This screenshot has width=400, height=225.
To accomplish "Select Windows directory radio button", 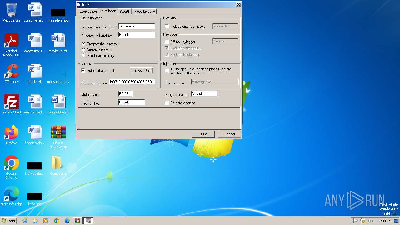I will pyautogui.click(x=83, y=55).
